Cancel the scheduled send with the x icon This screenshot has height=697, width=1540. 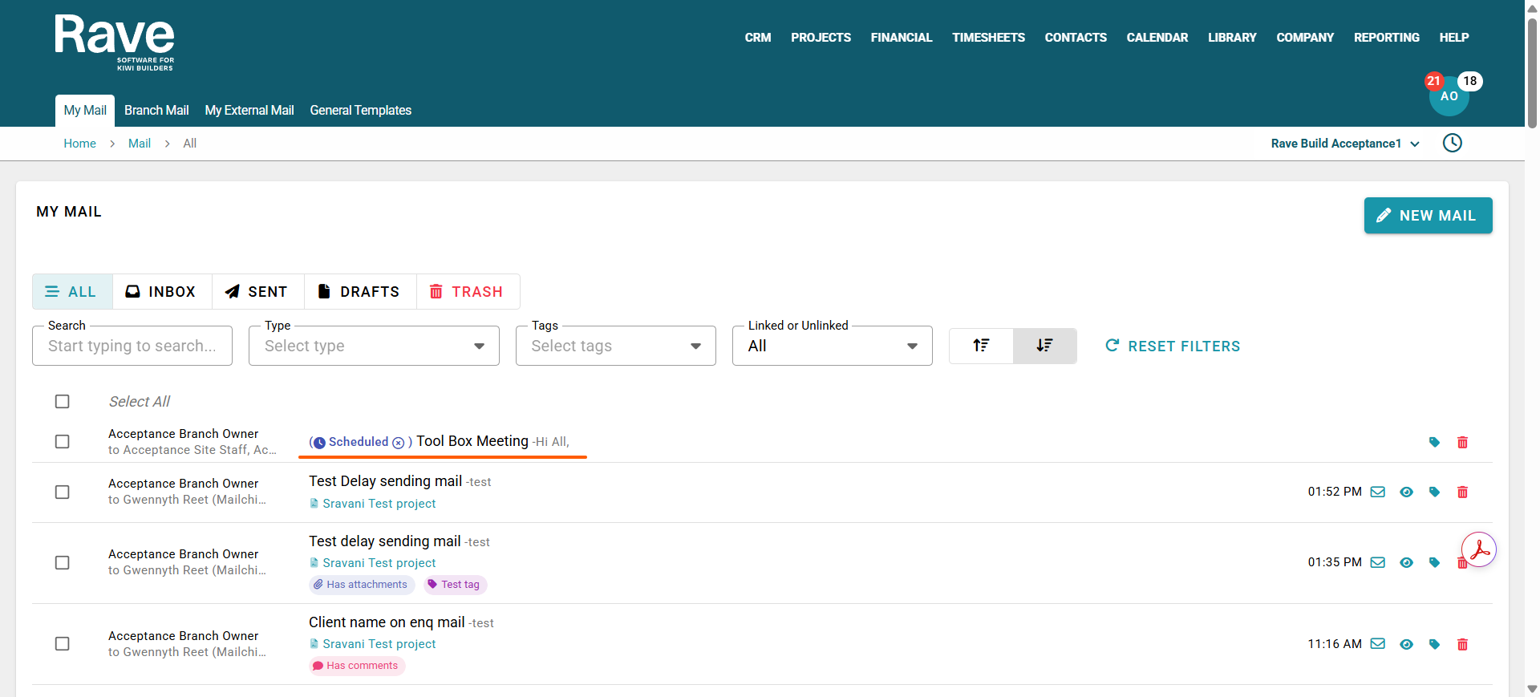click(398, 442)
